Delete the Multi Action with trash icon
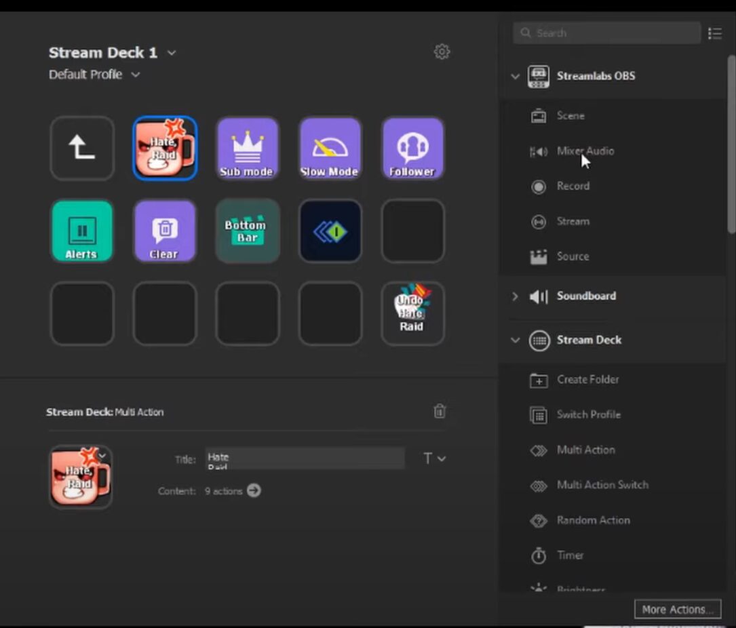The image size is (736, 628). 440,411
